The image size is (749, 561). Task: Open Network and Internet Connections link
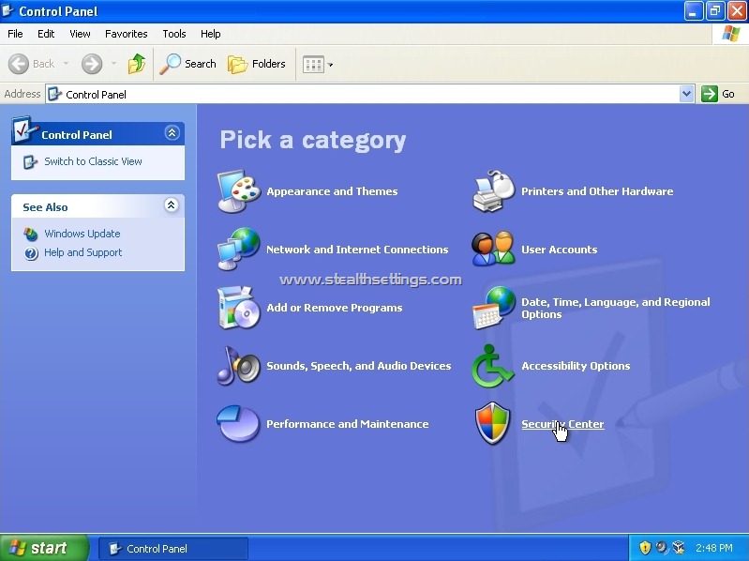point(357,250)
